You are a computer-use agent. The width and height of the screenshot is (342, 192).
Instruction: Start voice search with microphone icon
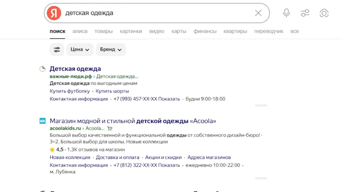click(286, 13)
